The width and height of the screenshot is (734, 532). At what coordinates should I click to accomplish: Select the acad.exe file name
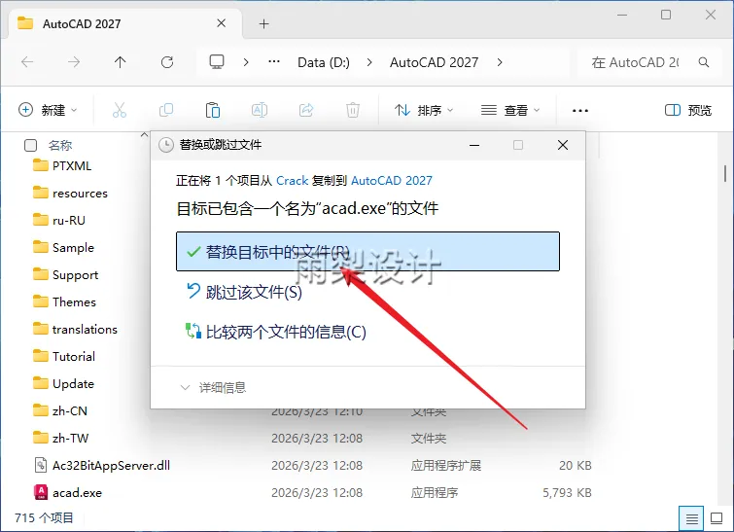pyautogui.click(x=77, y=492)
